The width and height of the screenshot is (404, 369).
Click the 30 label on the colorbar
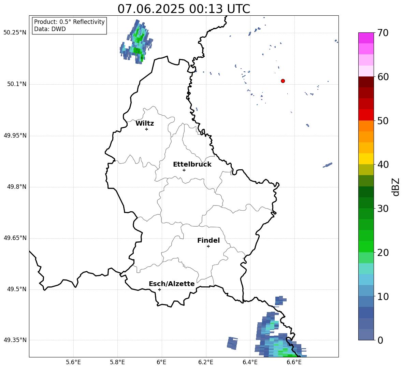(x=383, y=209)
